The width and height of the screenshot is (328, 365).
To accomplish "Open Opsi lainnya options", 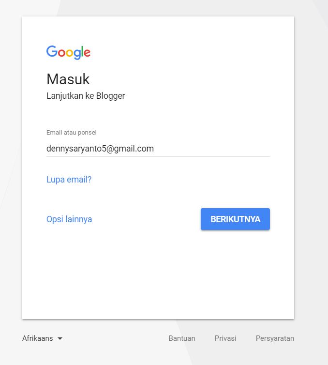I will [x=69, y=219].
